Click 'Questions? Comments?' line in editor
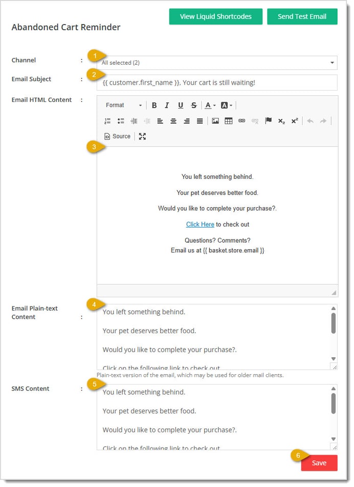 pos(217,240)
